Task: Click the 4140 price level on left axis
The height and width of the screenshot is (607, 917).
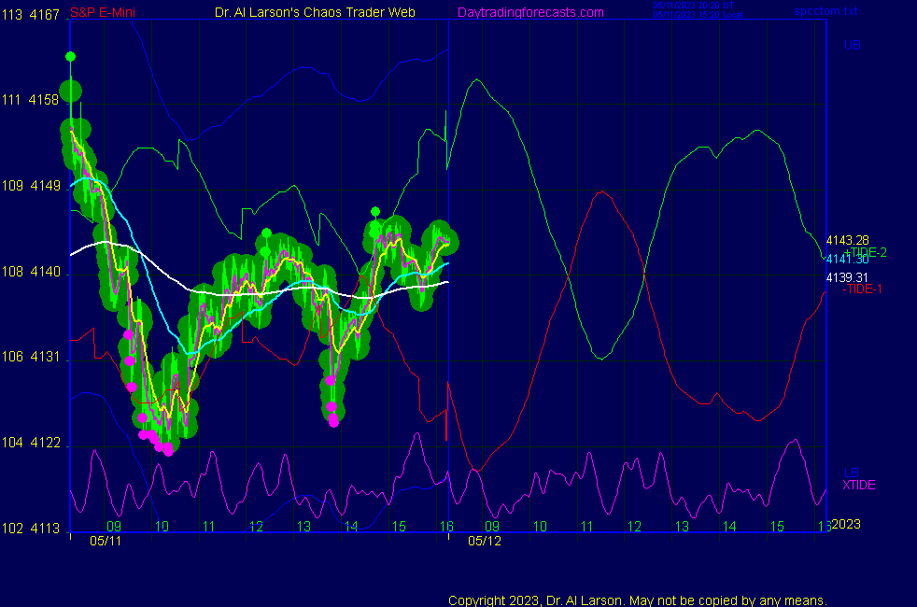Action: 46,272
